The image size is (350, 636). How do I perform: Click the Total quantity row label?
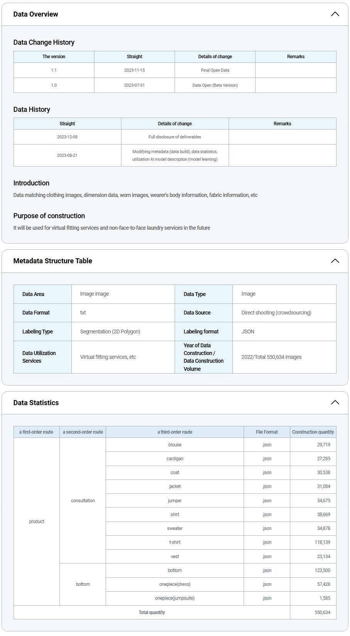(151, 612)
